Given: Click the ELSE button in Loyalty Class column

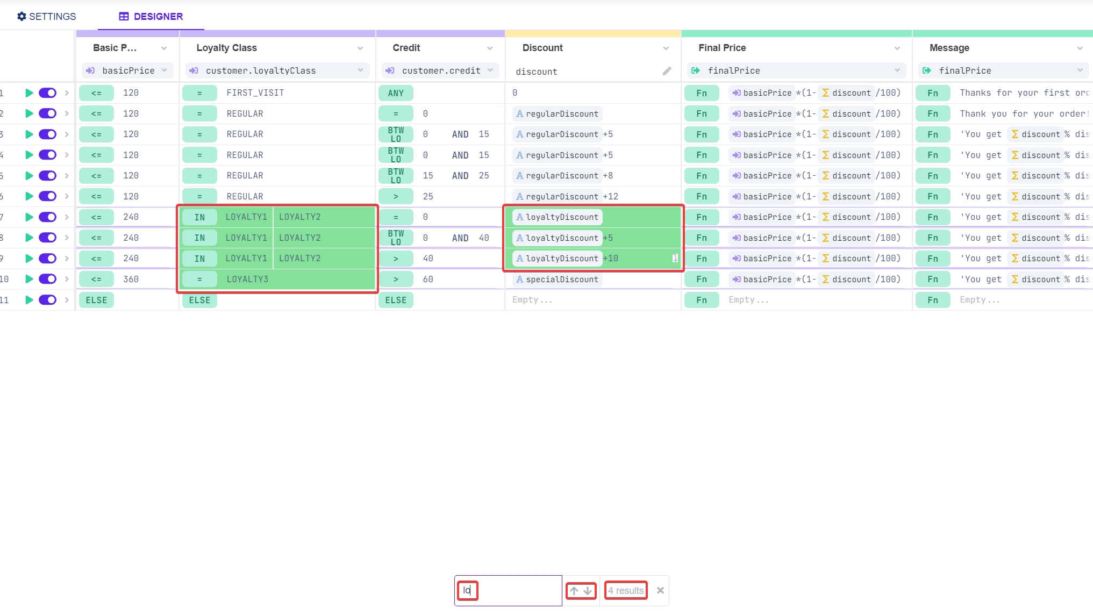Looking at the screenshot, I should [199, 300].
